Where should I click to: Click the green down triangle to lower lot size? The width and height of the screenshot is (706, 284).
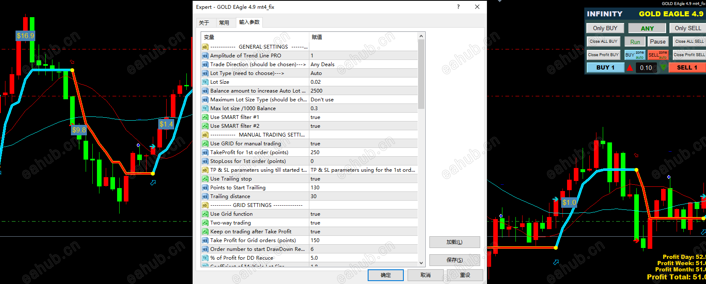point(663,67)
